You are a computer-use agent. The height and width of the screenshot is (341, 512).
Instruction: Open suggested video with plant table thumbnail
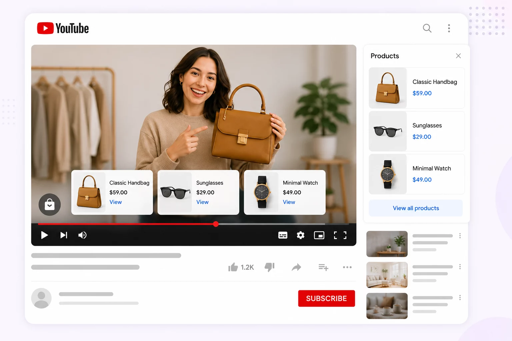click(x=387, y=244)
